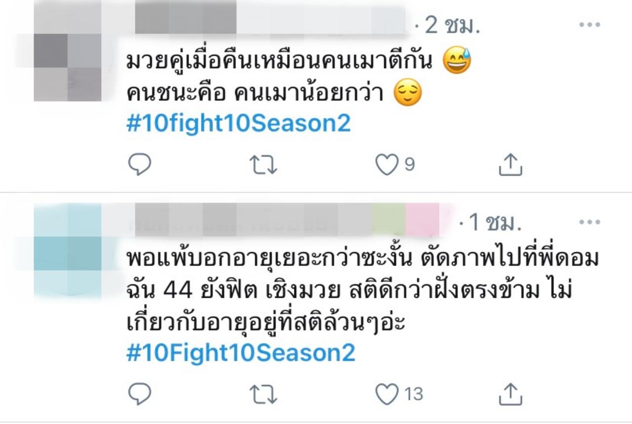Open hashtag #10Fight10Season2 in second tweet
This screenshot has width=632, height=424.
pos(241,353)
